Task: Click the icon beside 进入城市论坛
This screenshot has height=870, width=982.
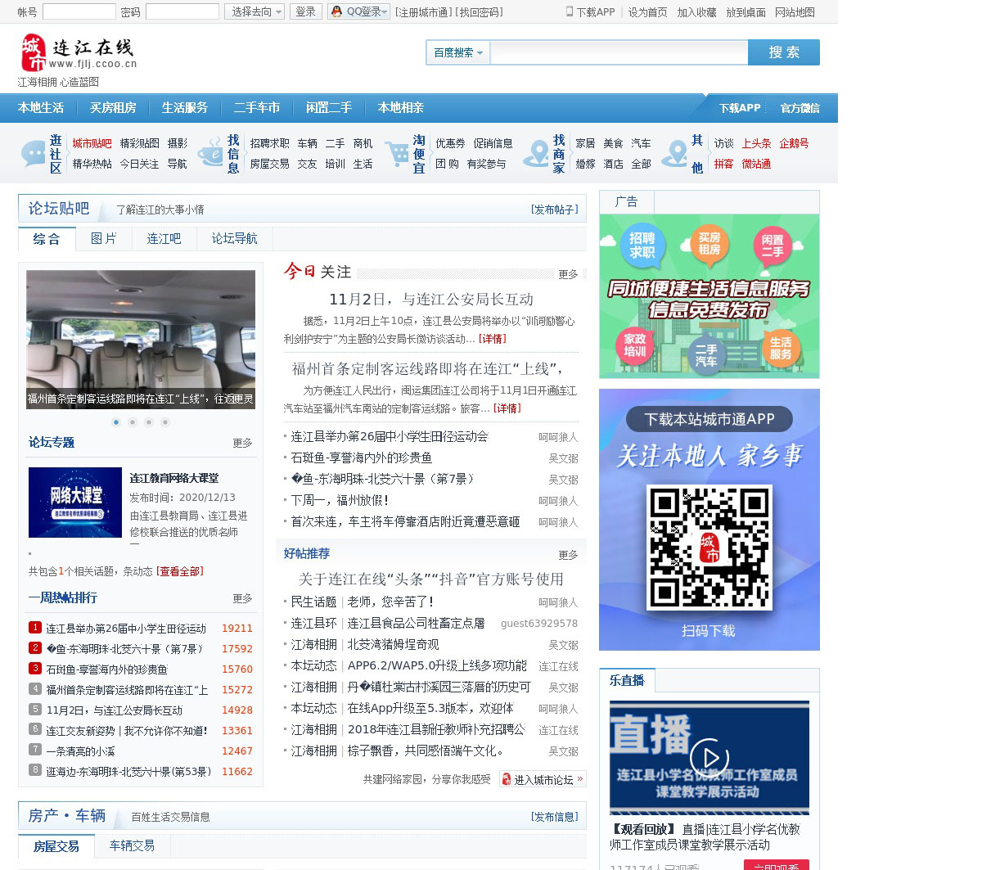Action: pyautogui.click(x=507, y=779)
